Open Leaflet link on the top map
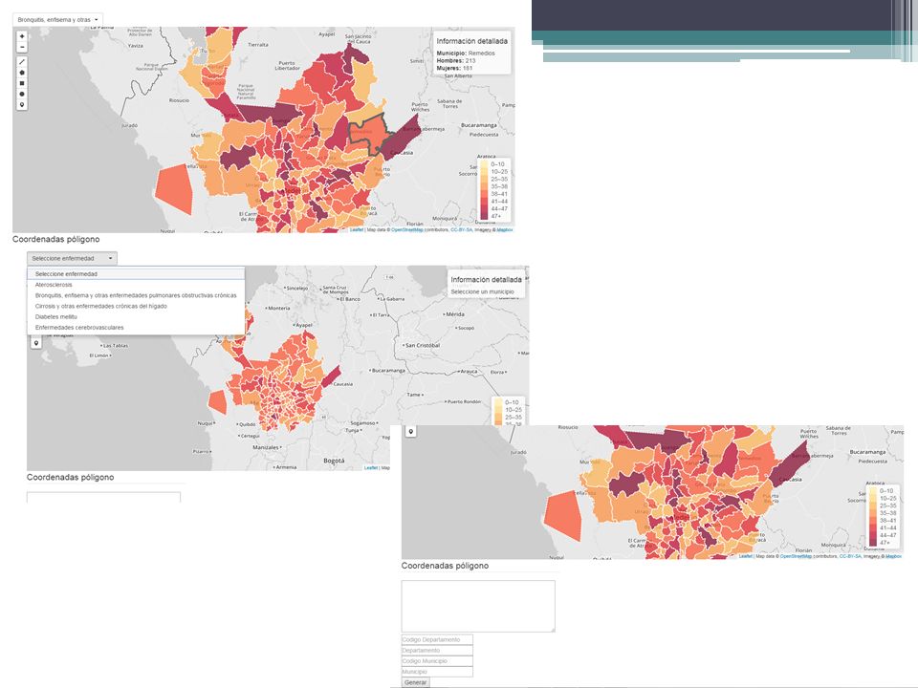The image size is (918, 688). click(357, 230)
